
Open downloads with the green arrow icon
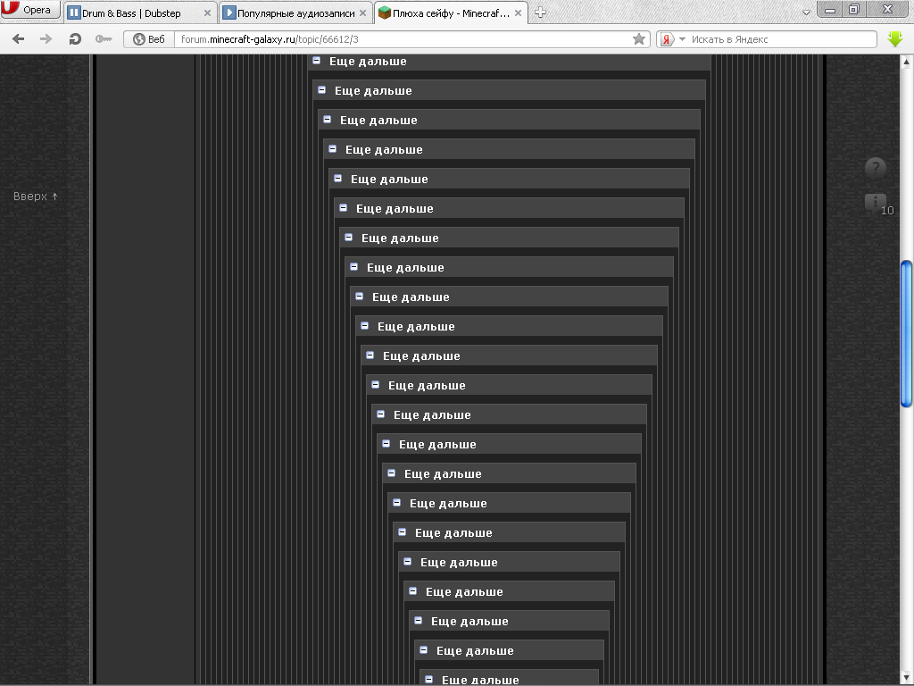point(895,39)
